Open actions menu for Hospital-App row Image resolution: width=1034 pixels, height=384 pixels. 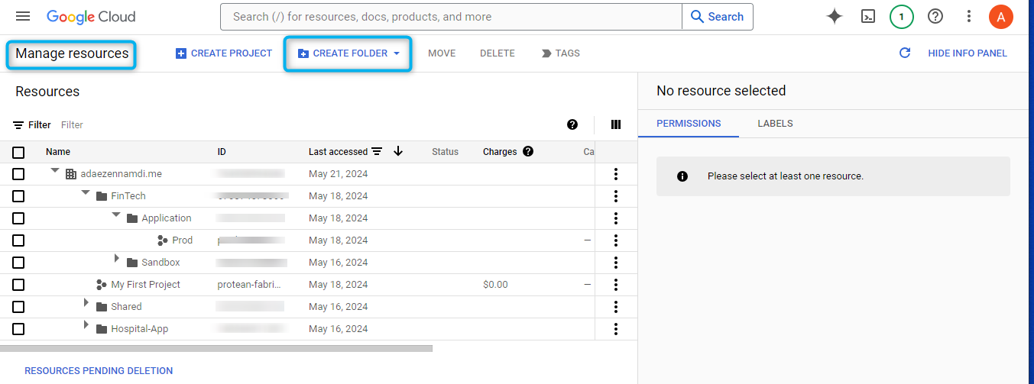pos(616,329)
